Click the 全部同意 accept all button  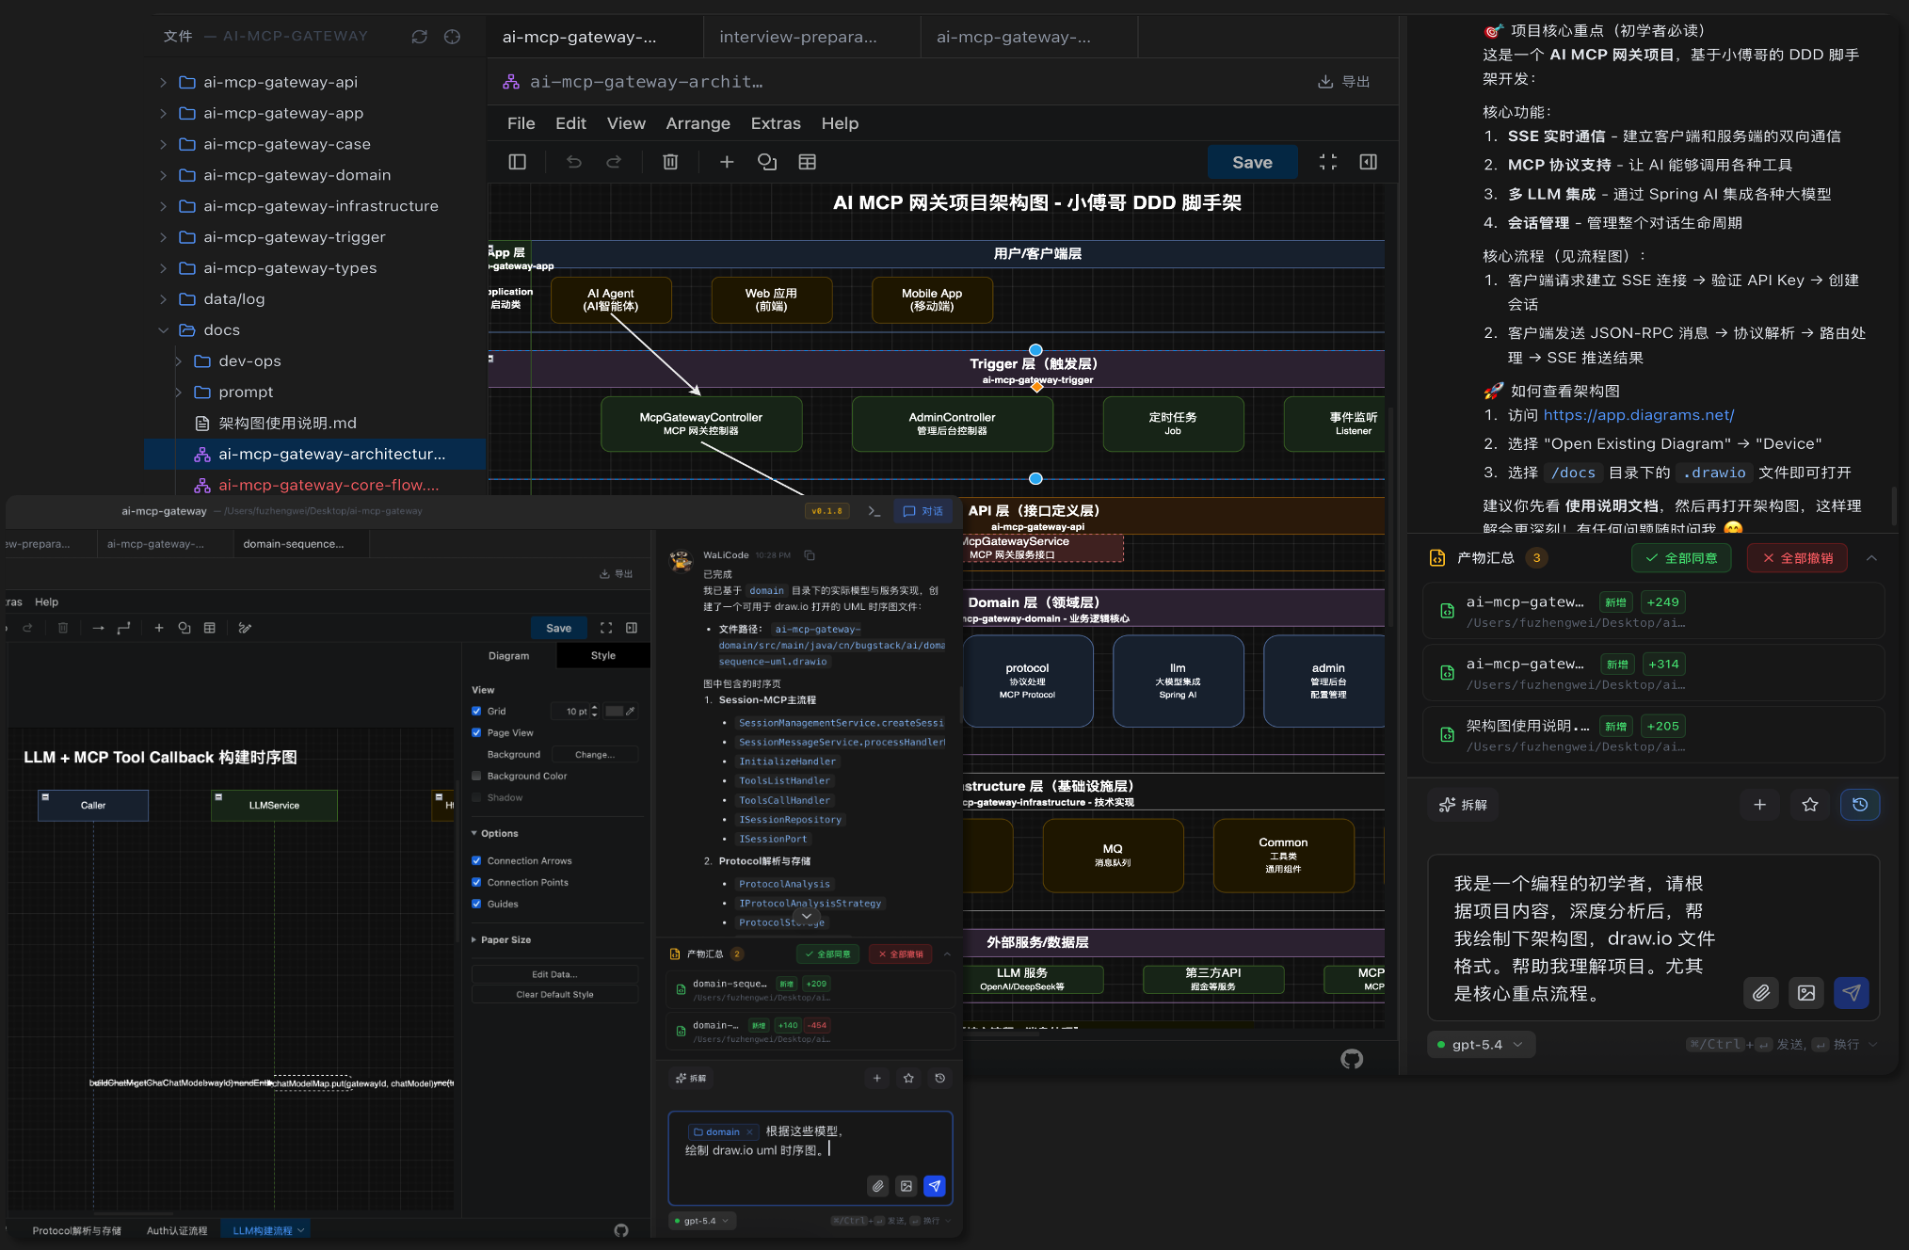tap(1681, 558)
